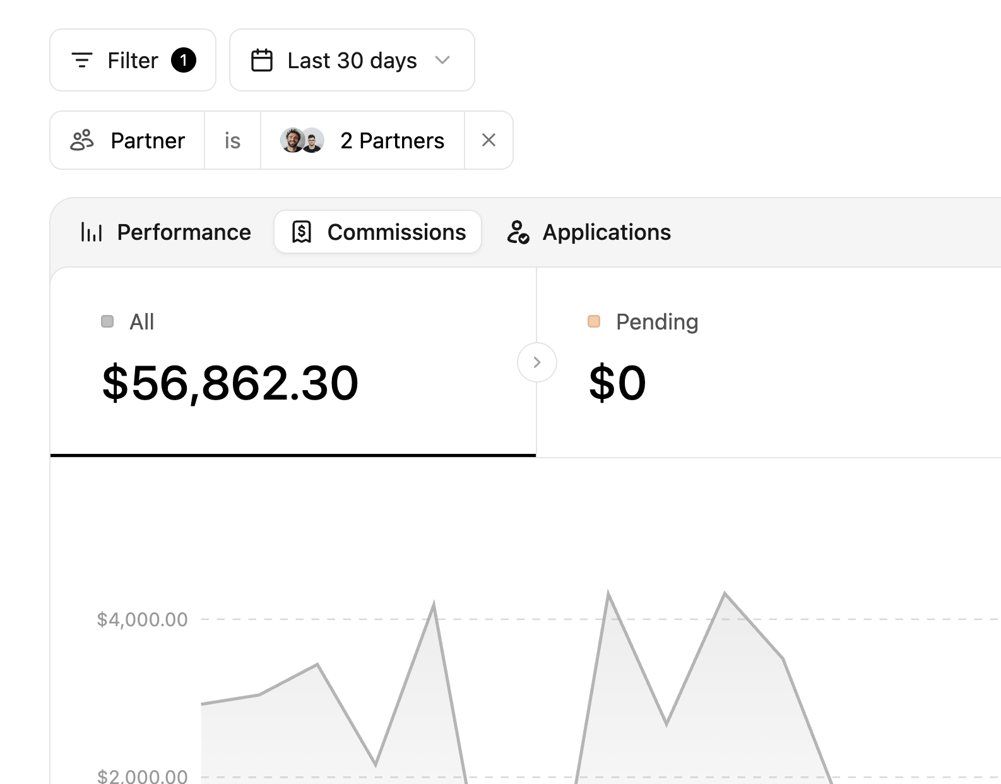Select the All commissions card

(x=293, y=362)
